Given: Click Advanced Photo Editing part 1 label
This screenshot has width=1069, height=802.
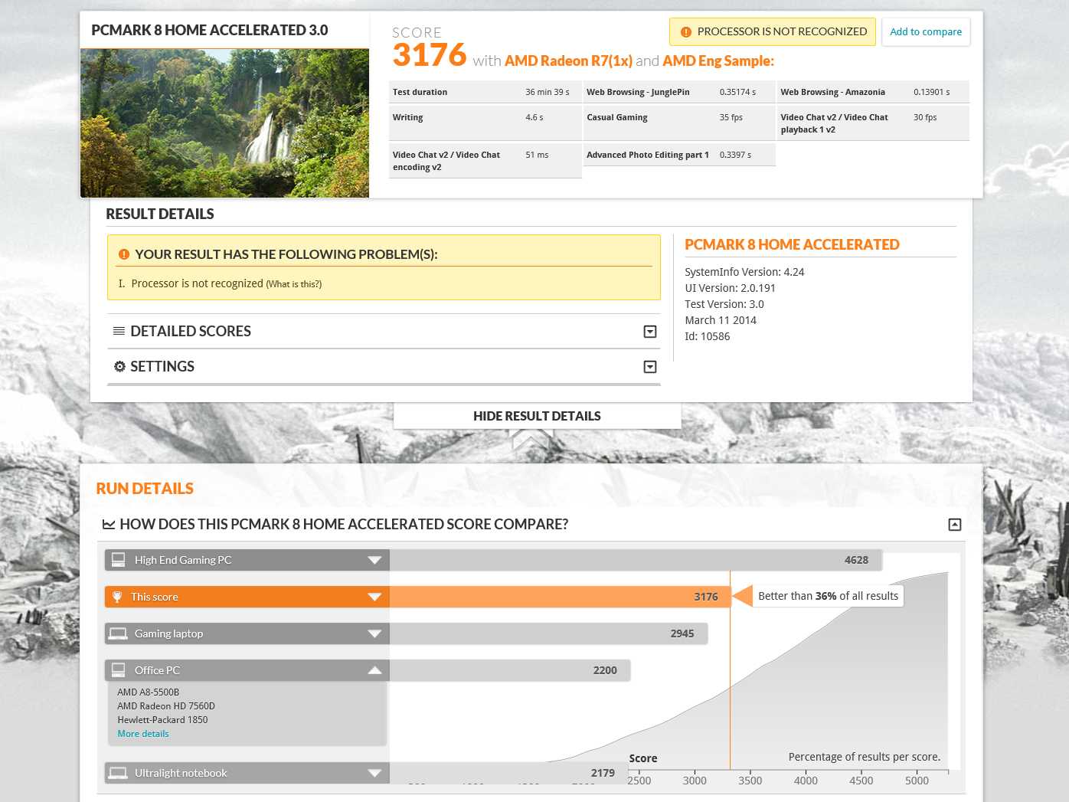Looking at the screenshot, I should coord(648,155).
